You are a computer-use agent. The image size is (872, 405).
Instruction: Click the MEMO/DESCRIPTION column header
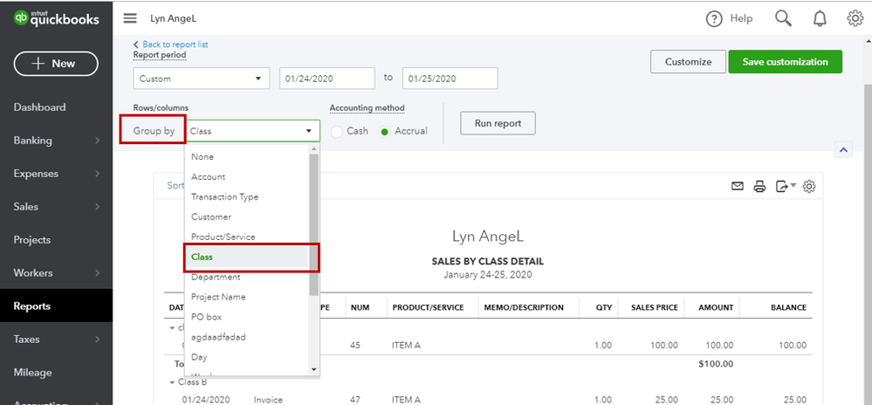524,307
